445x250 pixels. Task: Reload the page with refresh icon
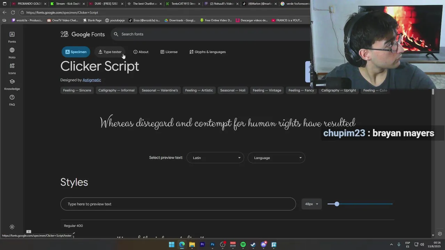pyautogui.click(x=13, y=12)
